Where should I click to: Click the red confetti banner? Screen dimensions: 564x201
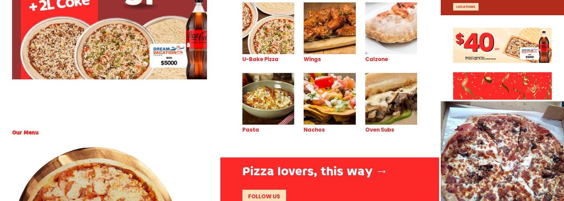(502, 86)
